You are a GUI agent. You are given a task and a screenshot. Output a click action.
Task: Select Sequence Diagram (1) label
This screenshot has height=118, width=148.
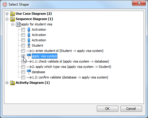(x=34, y=19)
